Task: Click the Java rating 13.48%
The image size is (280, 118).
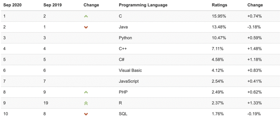Action: (x=219, y=27)
